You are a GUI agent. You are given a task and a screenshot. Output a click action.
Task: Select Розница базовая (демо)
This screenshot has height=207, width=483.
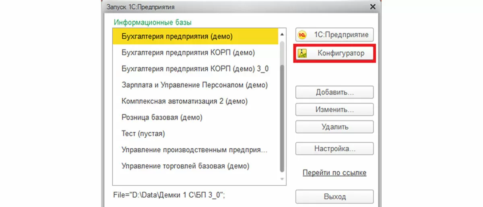pos(195,117)
